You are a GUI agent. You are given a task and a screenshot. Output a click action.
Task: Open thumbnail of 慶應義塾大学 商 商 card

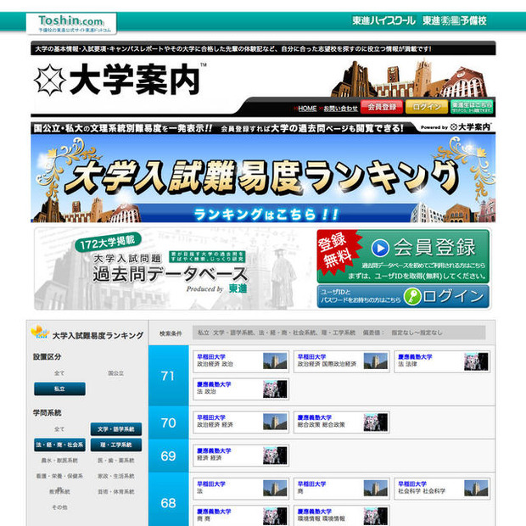click(275, 516)
